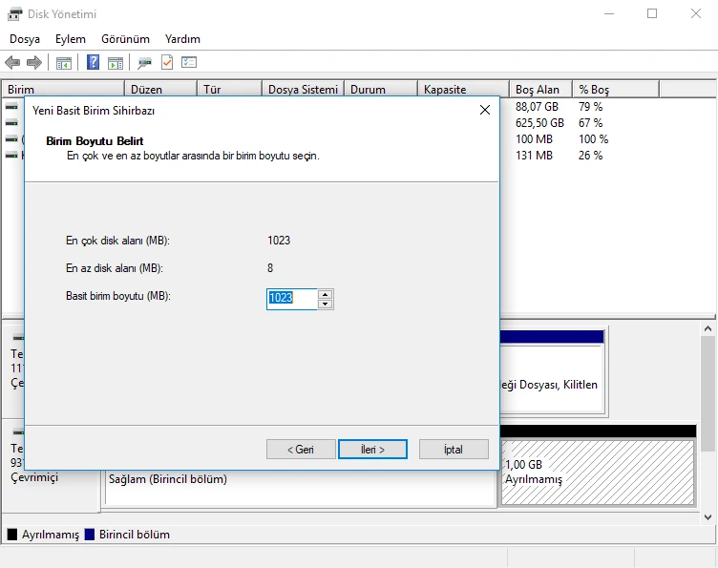Open the Dosya menu
The image size is (718, 568).
click(25, 39)
